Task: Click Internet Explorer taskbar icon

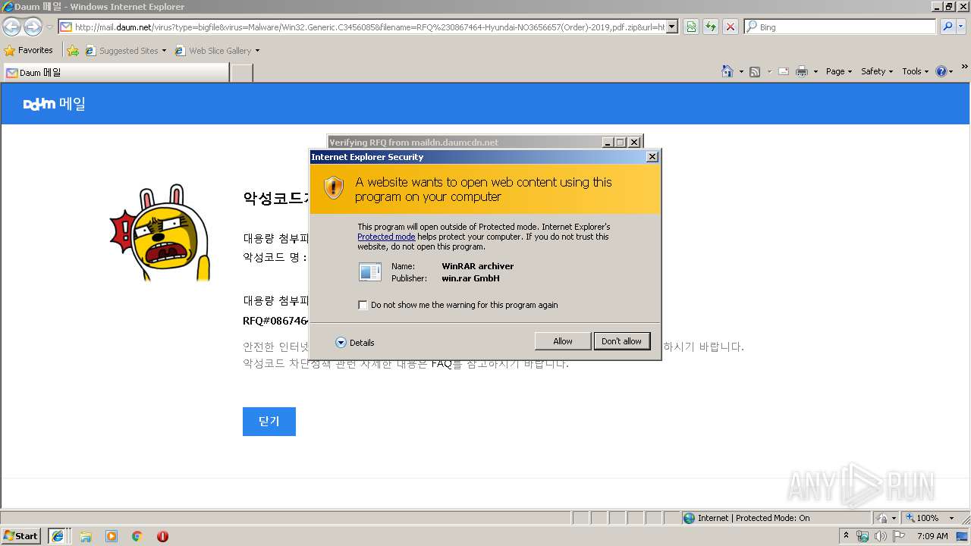Action: coord(58,536)
